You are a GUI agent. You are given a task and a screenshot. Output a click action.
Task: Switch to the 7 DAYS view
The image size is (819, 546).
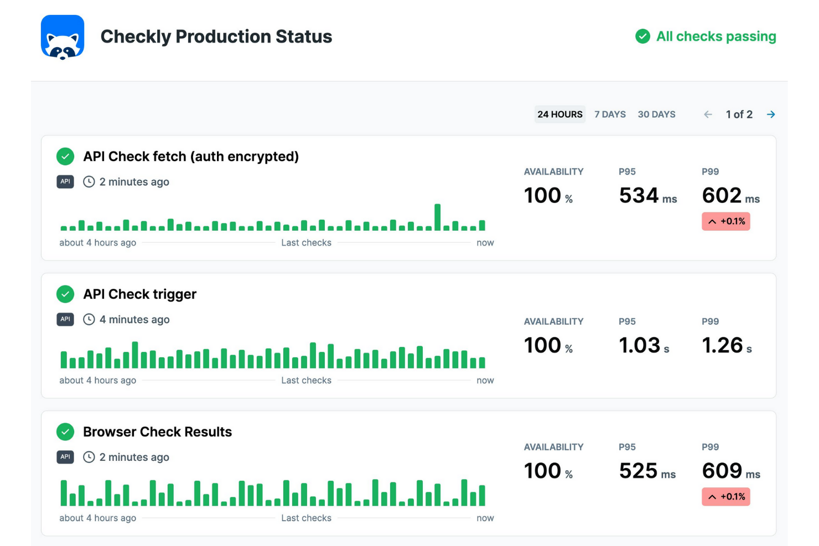610,114
